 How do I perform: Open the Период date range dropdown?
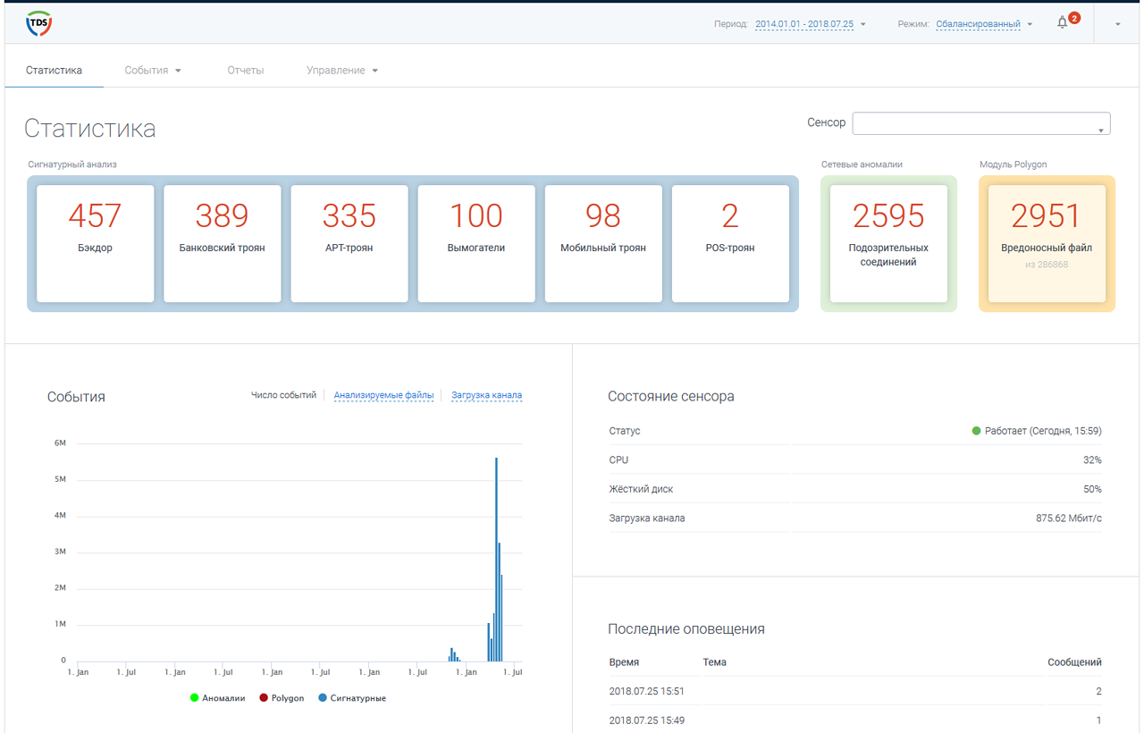coord(811,24)
